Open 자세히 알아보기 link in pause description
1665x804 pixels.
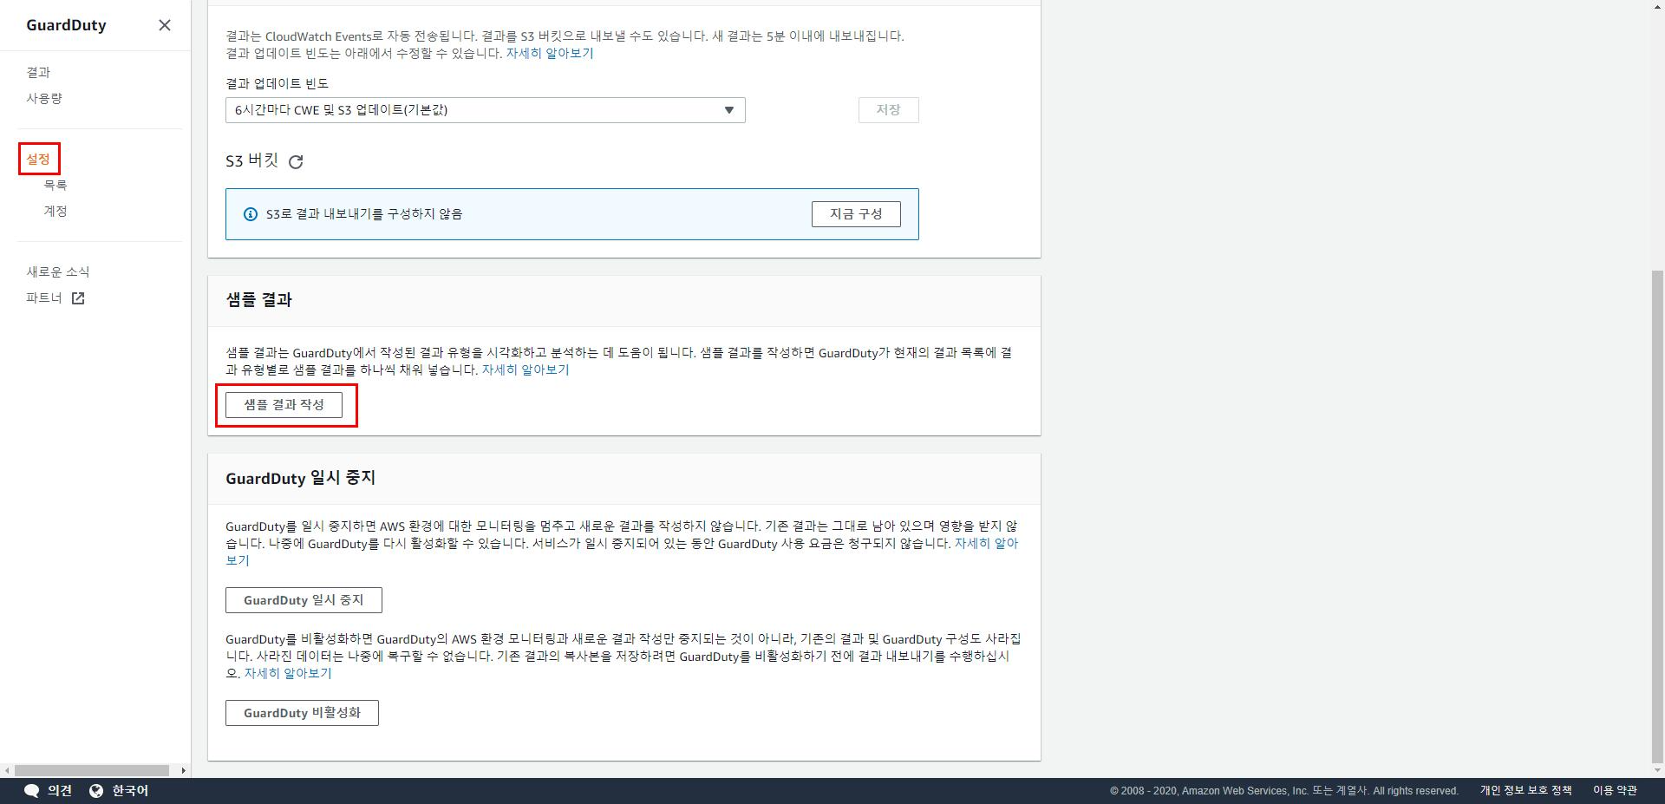coord(986,544)
